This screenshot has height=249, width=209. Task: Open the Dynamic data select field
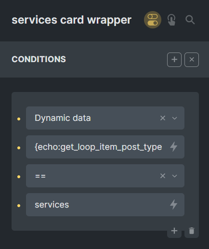[x=105, y=118]
